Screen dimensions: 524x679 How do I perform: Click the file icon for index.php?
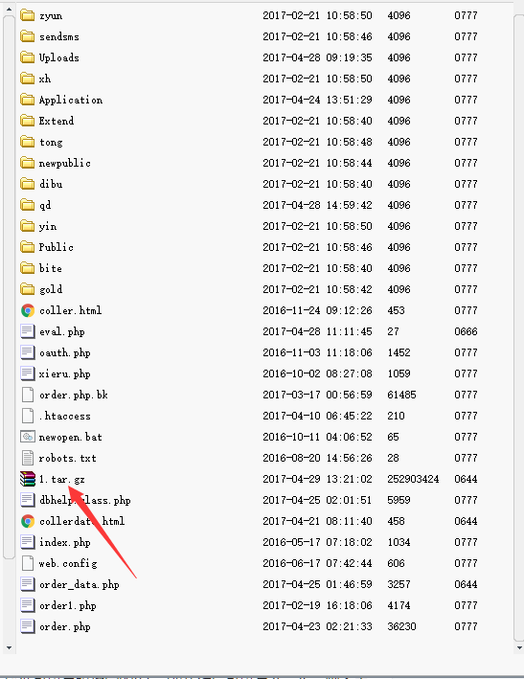tap(28, 542)
